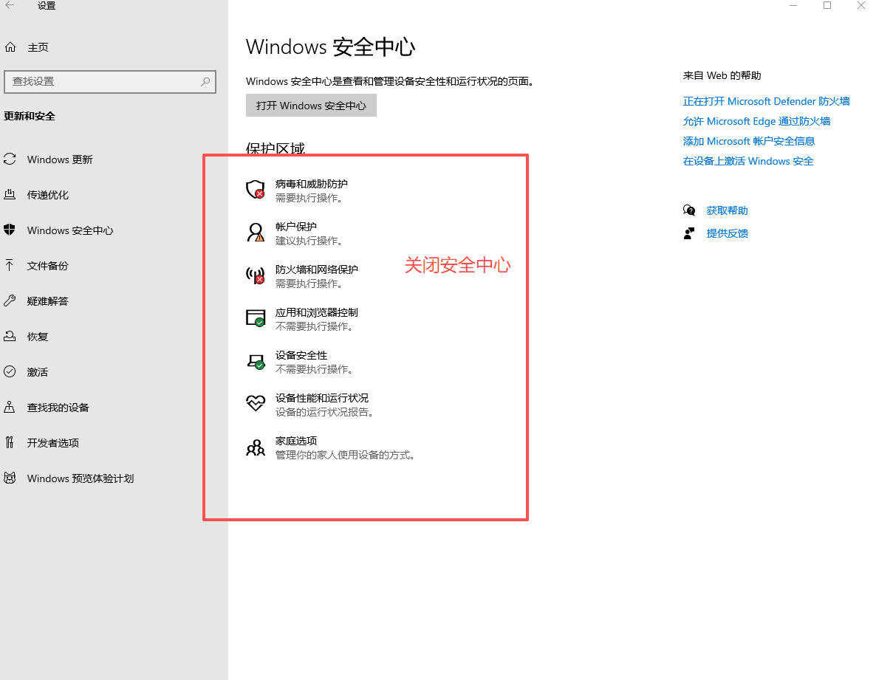
Task: Click the 提供反馈 link
Action: coord(727,233)
